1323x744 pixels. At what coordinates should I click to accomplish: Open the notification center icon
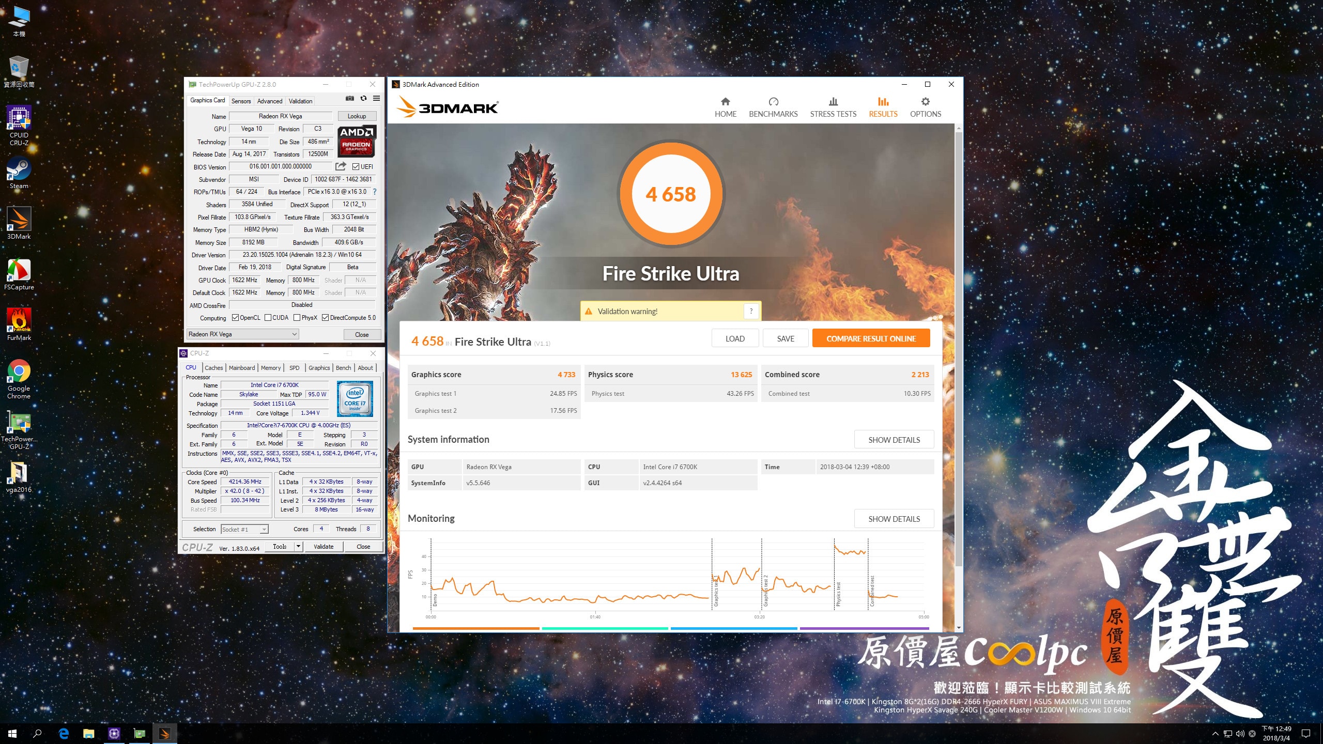coord(1306,733)
